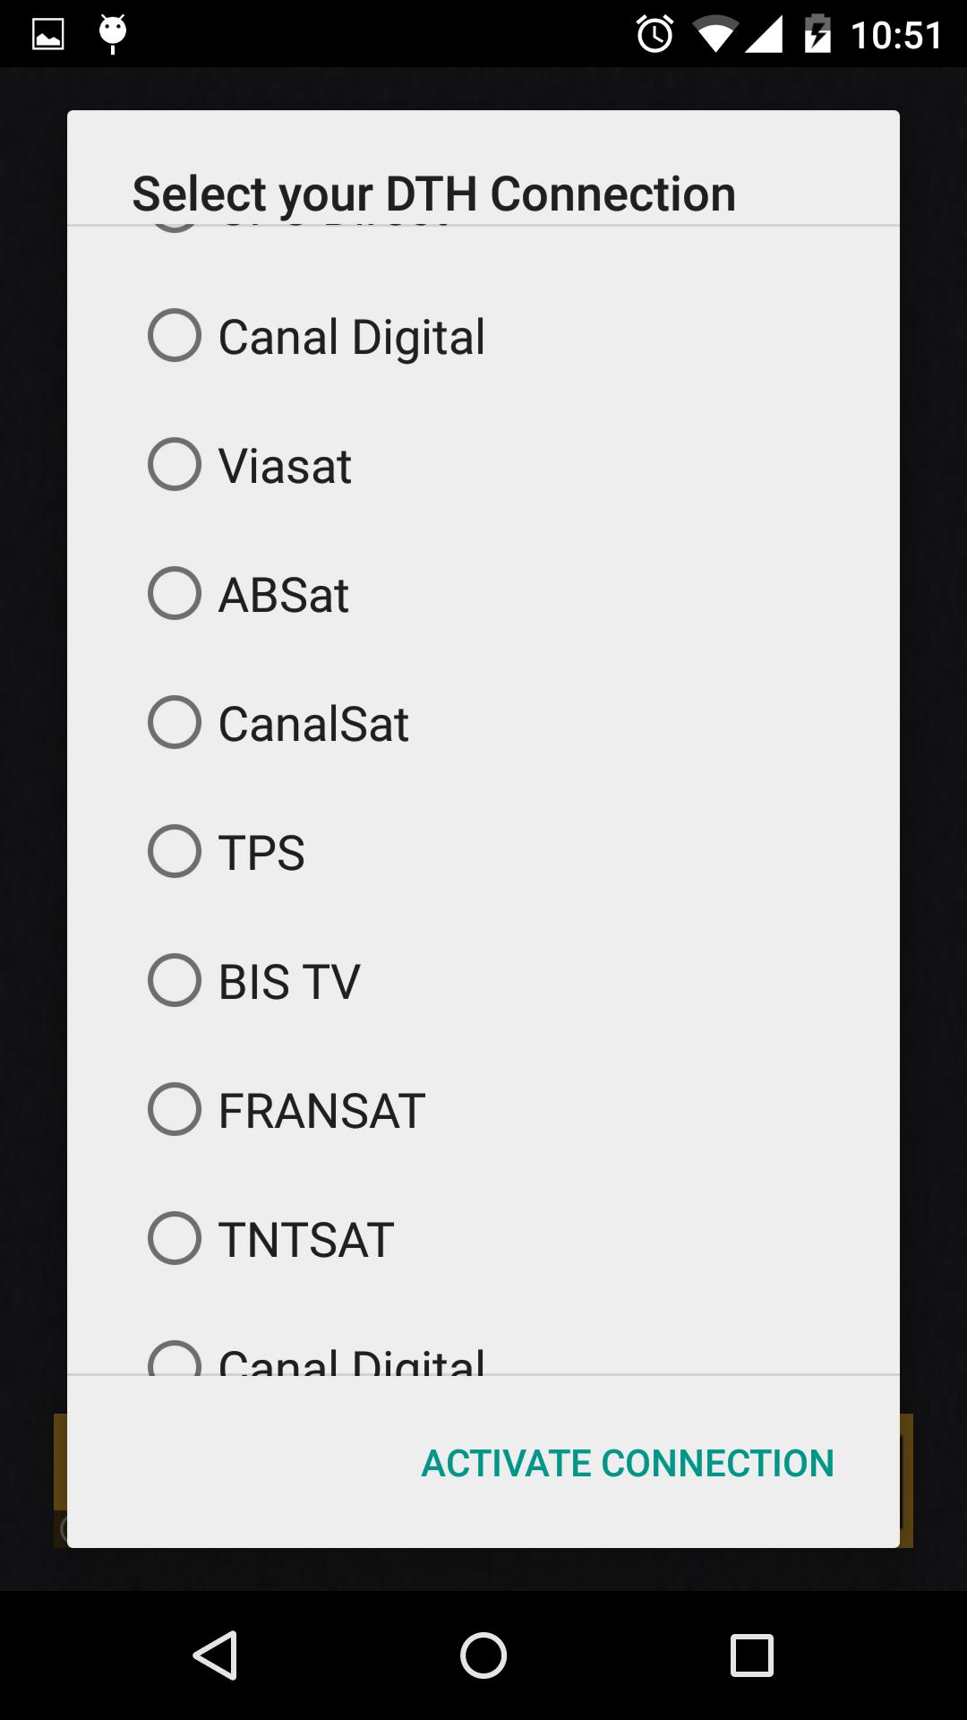This screenshot has width=967, height=1720.
Task: Open recent apps with square icon
Action: (x=751, y=1655)
